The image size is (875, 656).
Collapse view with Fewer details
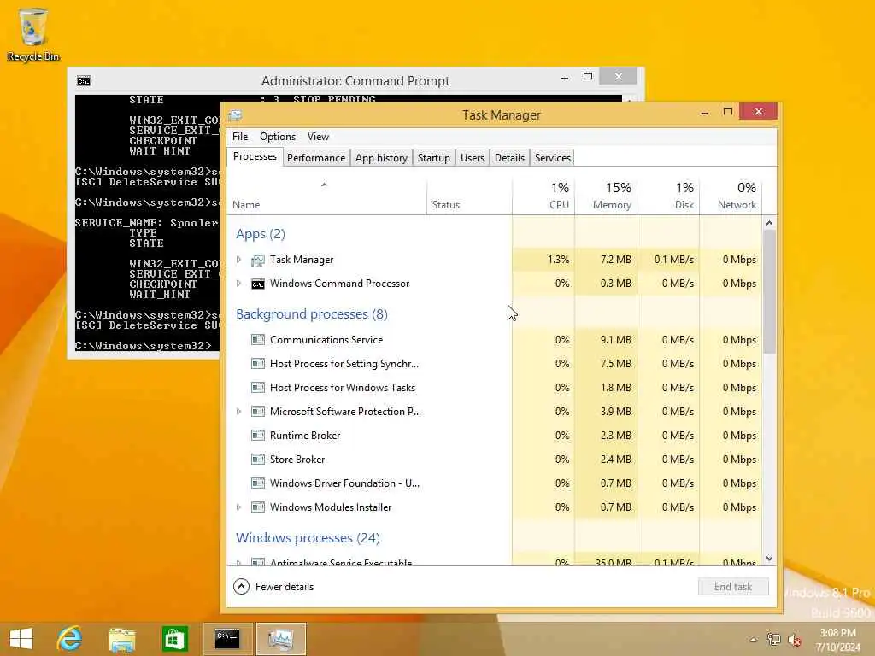(273, 587)
